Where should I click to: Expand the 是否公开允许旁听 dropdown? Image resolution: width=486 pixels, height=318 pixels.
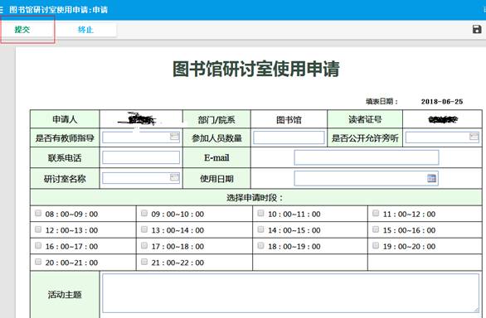(x=474, y=137)
